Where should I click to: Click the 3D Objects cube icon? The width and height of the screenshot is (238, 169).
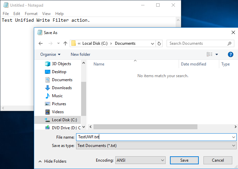click(x=48, y=64)
